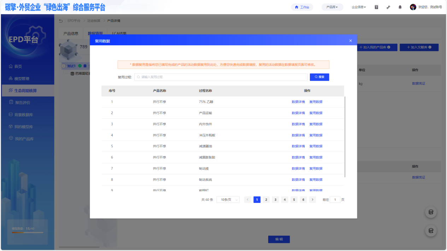
Task: Click 数据详情 for 产品运输 row
Action: (298, 113)
